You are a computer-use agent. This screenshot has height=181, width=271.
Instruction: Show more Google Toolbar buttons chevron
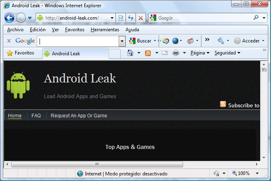(x=207, y=40)
